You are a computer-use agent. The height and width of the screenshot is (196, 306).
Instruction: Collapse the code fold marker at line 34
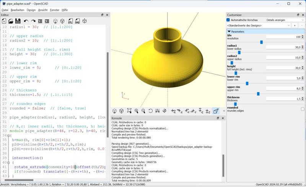[8, 136]
